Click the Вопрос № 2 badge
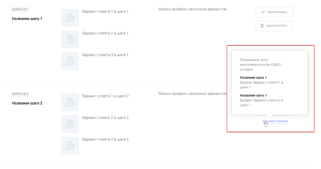This screenshot has width=321, height=169. tap(20, 94)
